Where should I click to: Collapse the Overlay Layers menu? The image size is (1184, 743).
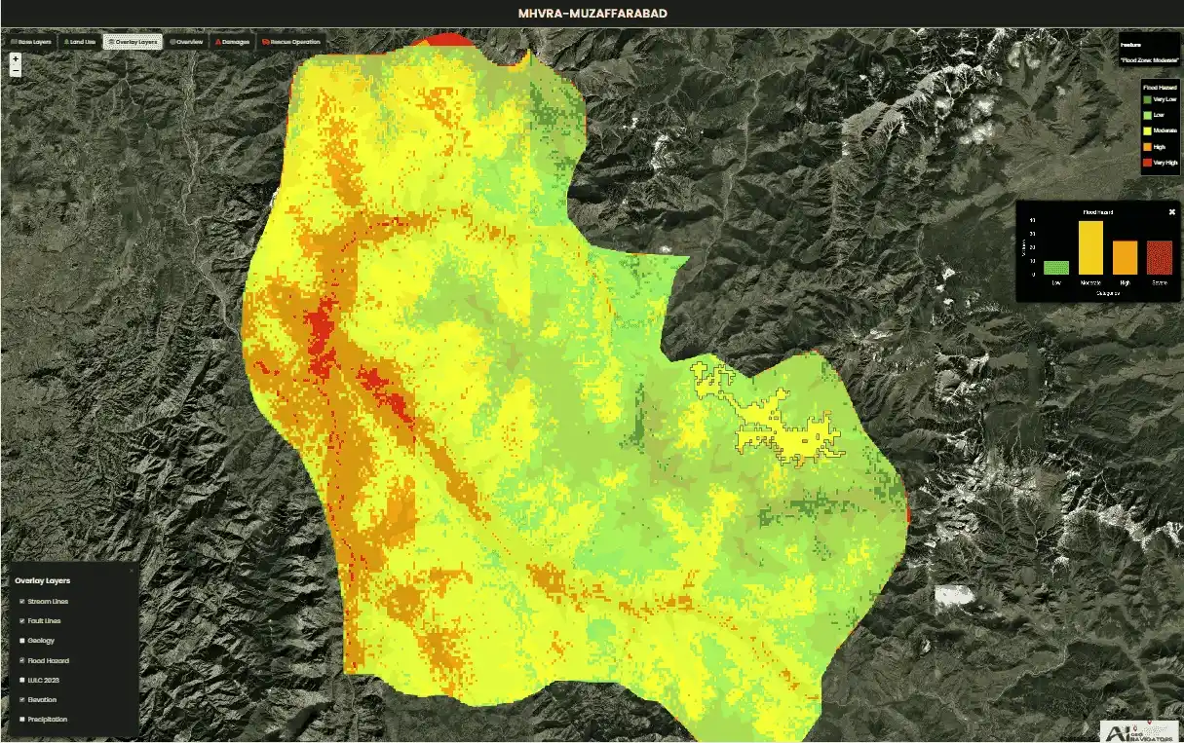click(133, 43)
